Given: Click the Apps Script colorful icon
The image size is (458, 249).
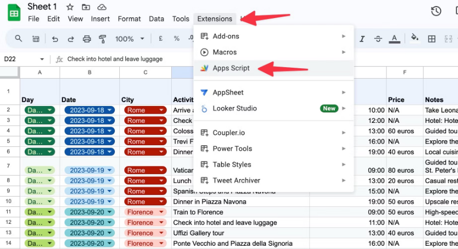Looking at the screenshot, I should coord(204,68).
